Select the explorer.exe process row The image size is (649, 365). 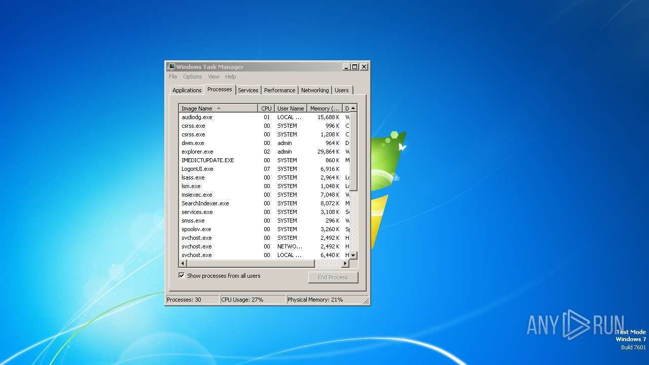tap(264, 152)
